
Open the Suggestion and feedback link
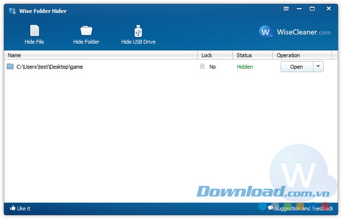(304, 208)
